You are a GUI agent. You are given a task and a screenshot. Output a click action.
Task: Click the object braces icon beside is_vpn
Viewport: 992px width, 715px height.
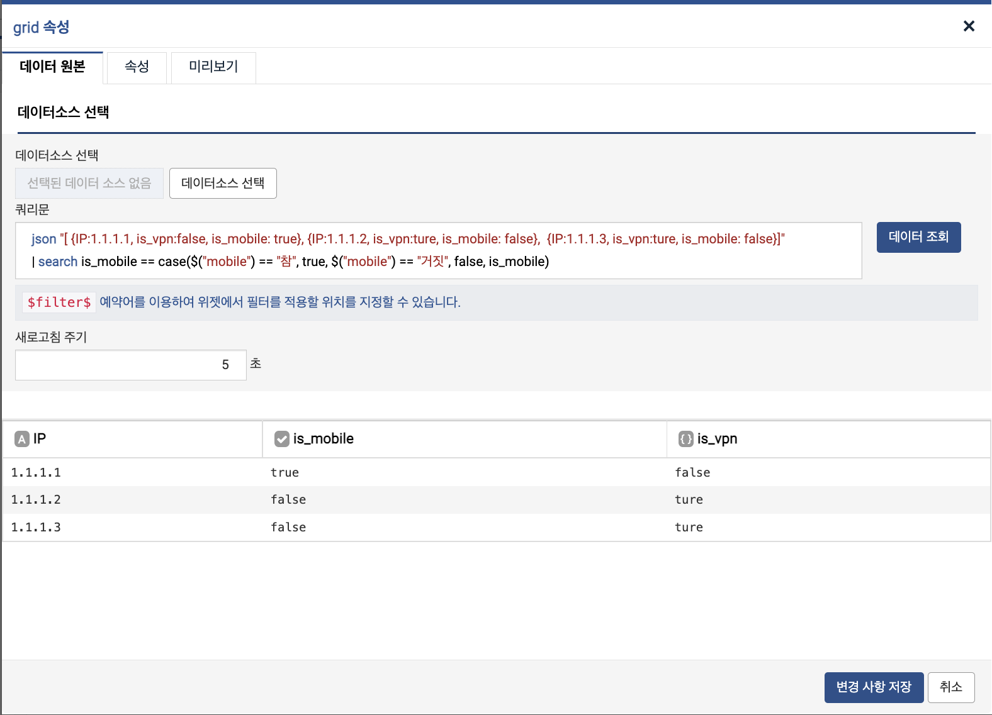click(686, 439)
